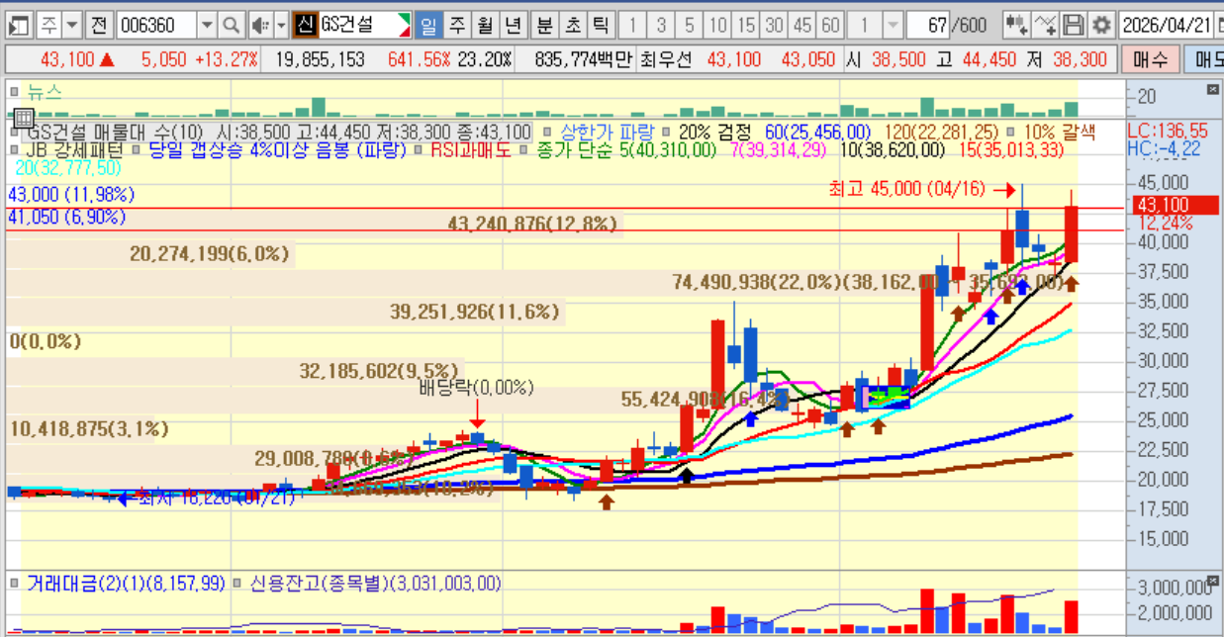Open the dropdown arrow beside the speaker icon

tap(281, 24)
